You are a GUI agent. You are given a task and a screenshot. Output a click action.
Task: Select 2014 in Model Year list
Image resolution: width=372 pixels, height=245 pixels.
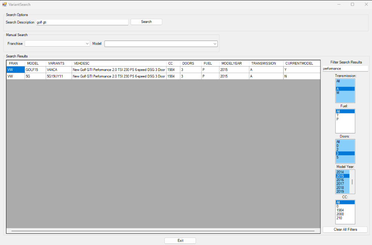(x=343, y=172)
